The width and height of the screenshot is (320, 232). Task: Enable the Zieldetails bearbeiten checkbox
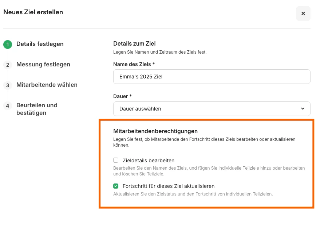(x=116, y=160)
